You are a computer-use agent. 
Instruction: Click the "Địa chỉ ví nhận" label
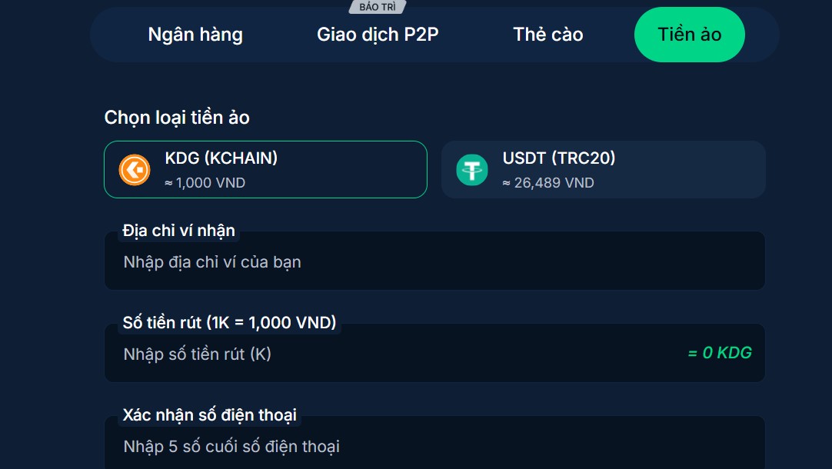point(178,231)
